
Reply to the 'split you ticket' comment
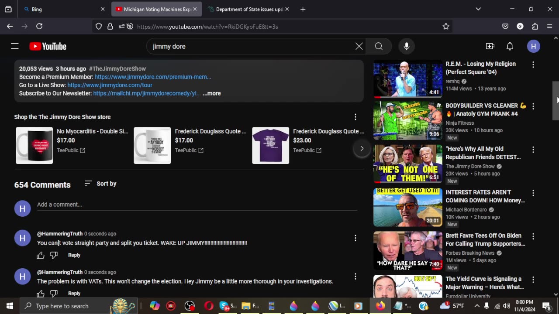[74, 255]
